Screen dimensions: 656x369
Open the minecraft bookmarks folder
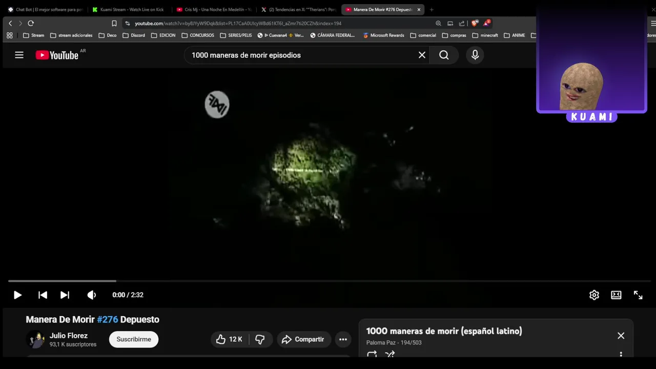point(485,35)
